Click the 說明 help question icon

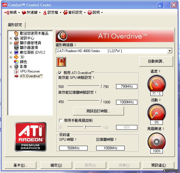(90, 12)
